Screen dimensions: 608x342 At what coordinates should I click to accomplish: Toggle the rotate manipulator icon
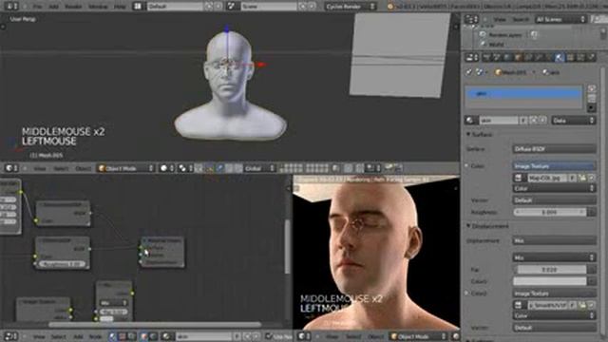229,168
